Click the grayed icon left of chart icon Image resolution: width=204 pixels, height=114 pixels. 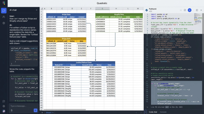point(181,10)
